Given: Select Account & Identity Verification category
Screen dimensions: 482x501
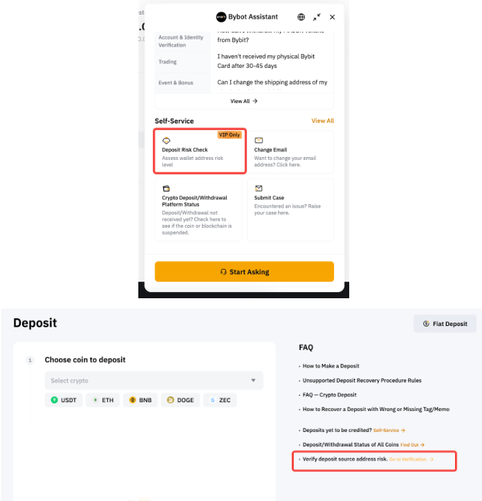Looking at the screenshot, I should tap(182, 41).
